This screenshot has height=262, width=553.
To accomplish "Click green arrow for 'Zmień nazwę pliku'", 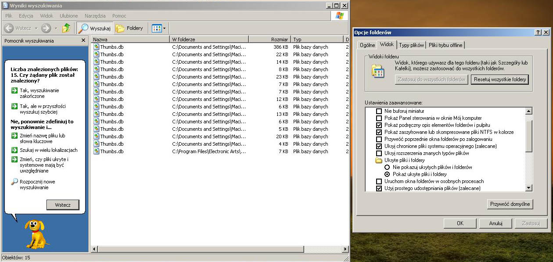I will (14, 136).
